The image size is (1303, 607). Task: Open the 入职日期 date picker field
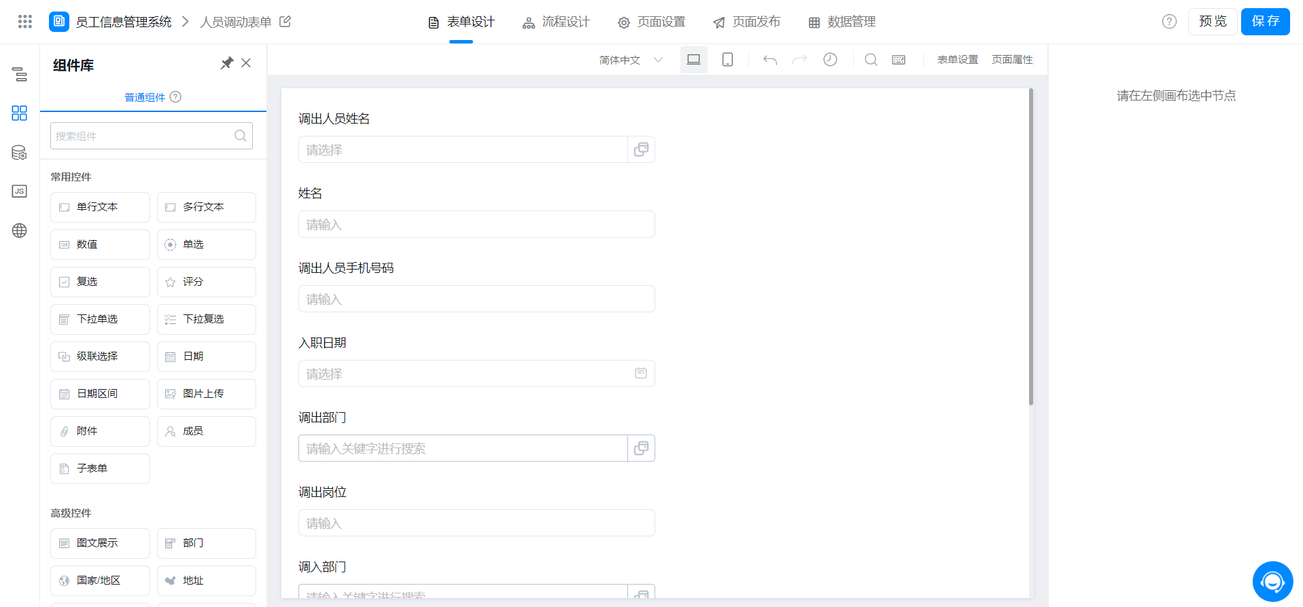tap(476, 373)
